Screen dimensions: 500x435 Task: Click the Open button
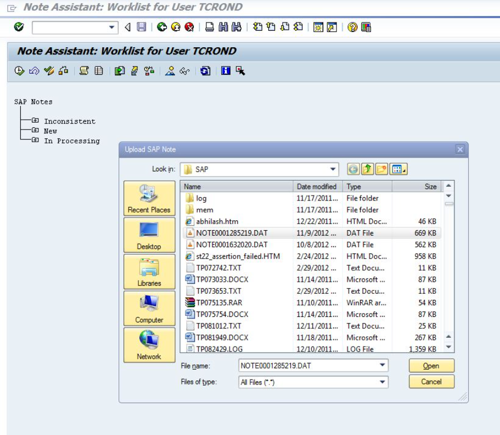point(431,366)
